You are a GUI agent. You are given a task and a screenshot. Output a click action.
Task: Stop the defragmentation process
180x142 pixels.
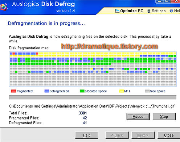point(164,117)
